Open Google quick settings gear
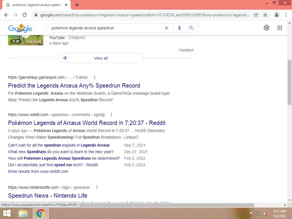The height and width of the screenshot is (219, 292). point(267,28)
